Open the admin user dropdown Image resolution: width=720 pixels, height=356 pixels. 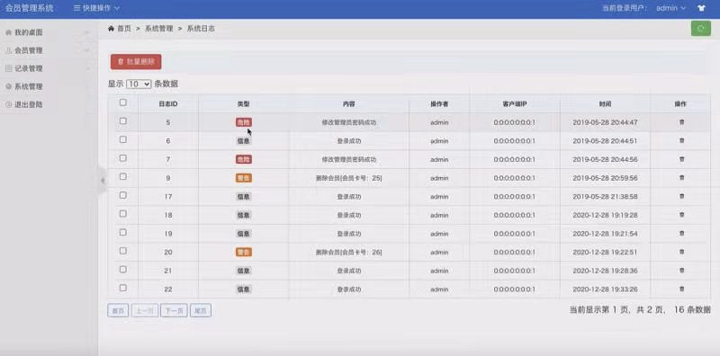pos(670,8)
